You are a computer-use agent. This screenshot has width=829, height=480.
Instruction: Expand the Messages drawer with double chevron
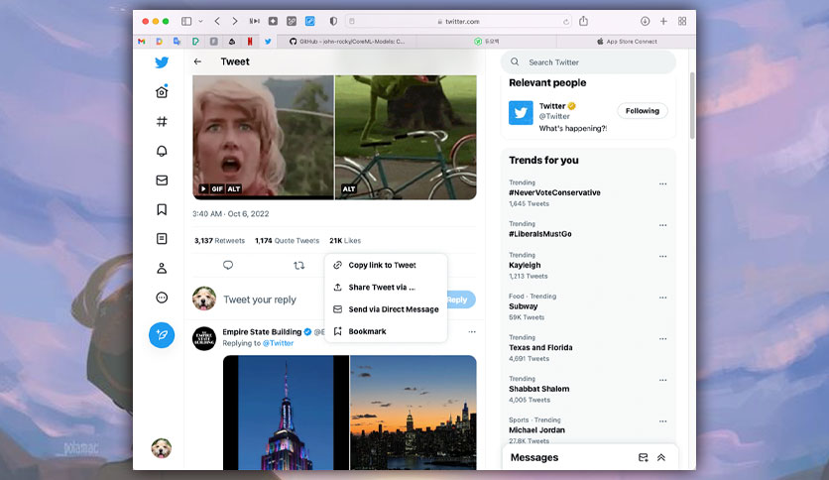coord(661,458)
